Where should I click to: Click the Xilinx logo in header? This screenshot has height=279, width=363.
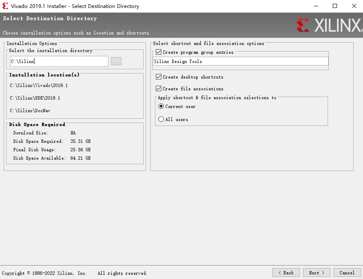330,25
